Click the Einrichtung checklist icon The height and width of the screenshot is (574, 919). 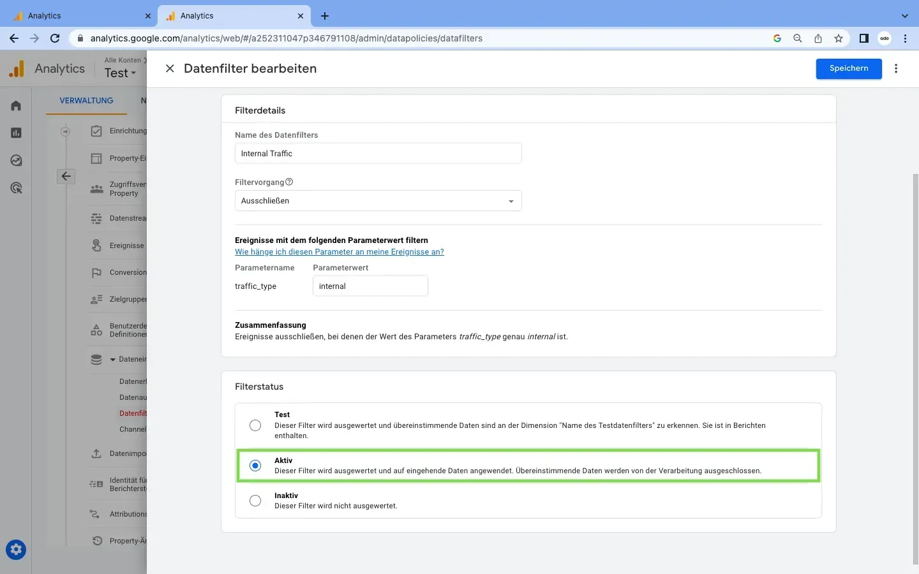pyautogui.click(x=96, y=131)
